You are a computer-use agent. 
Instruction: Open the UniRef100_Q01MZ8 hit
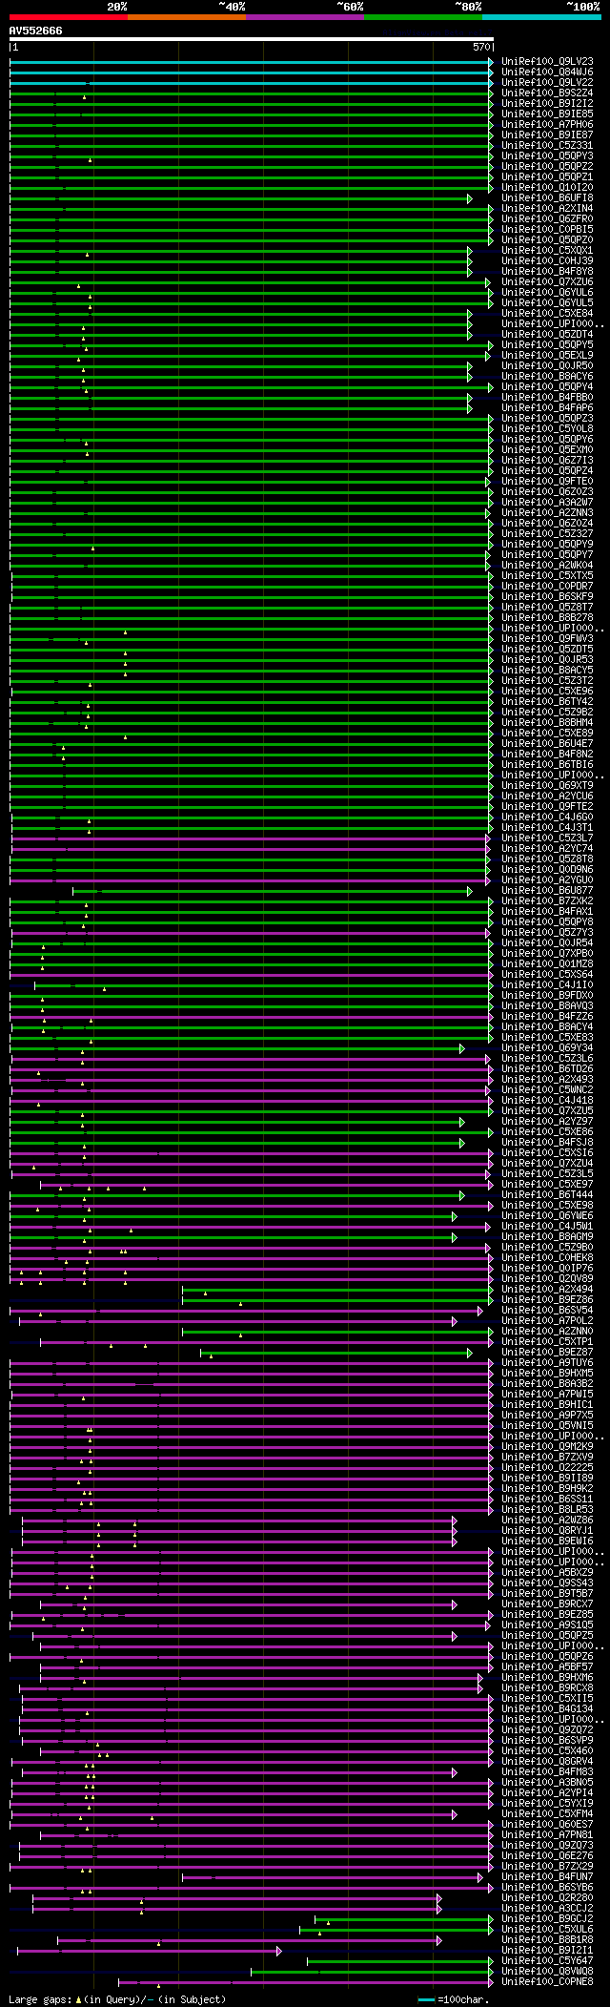pyautogui.click(x=547, y=963)
